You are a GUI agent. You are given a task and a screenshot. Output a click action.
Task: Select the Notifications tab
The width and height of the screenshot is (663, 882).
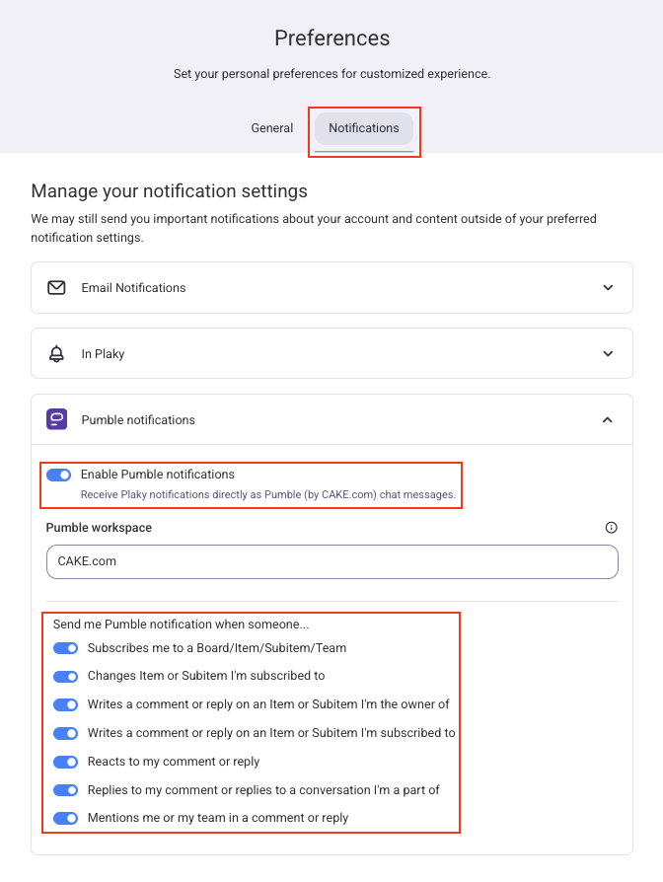(364, 128)
